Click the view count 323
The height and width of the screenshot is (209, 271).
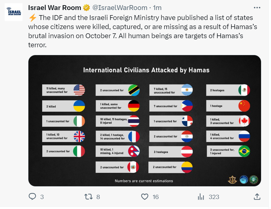214,197
